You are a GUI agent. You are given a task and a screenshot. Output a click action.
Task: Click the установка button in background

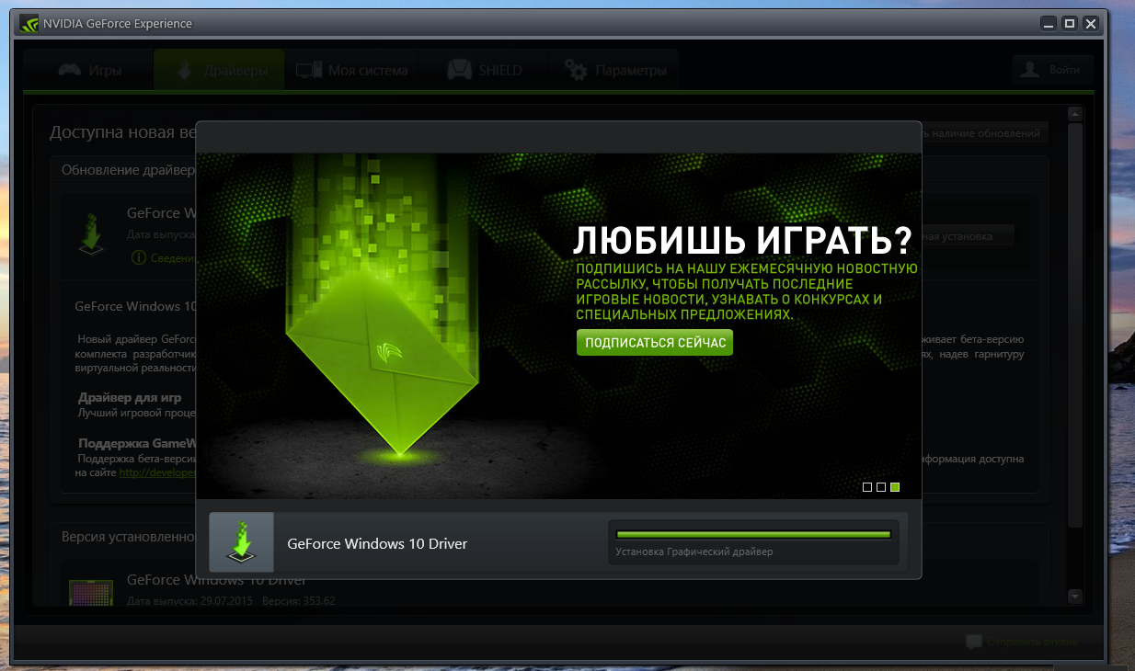pos(968,236)
